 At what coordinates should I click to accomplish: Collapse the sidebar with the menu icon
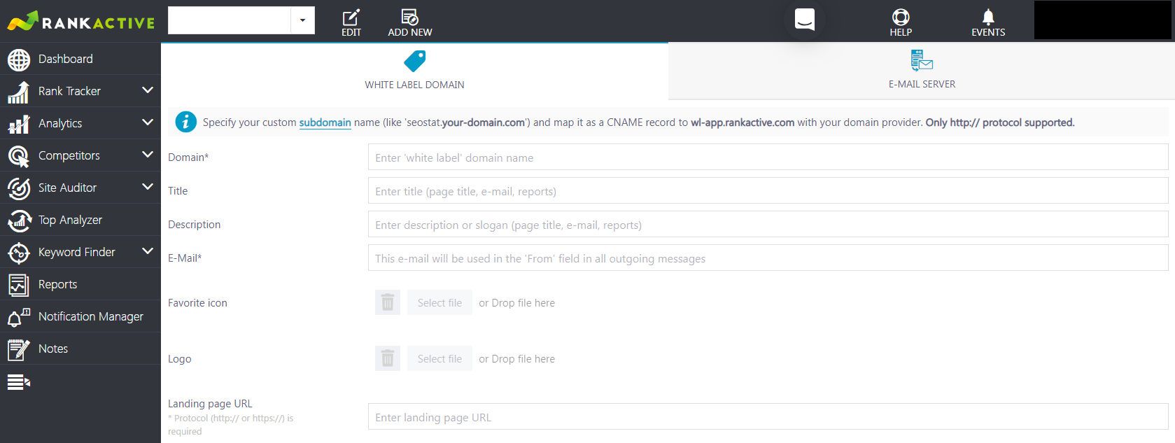click(x=19, y=382)
